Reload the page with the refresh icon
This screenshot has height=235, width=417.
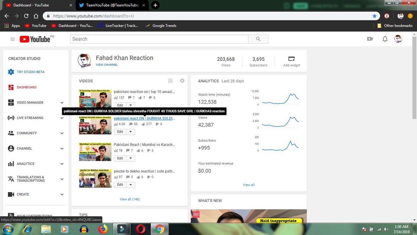click(x=26, y=16)
